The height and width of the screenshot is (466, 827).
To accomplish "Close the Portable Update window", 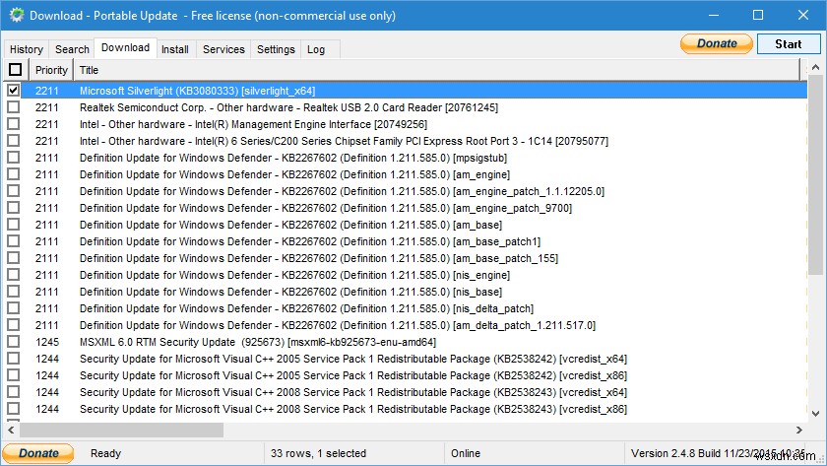I will [802, 15].
